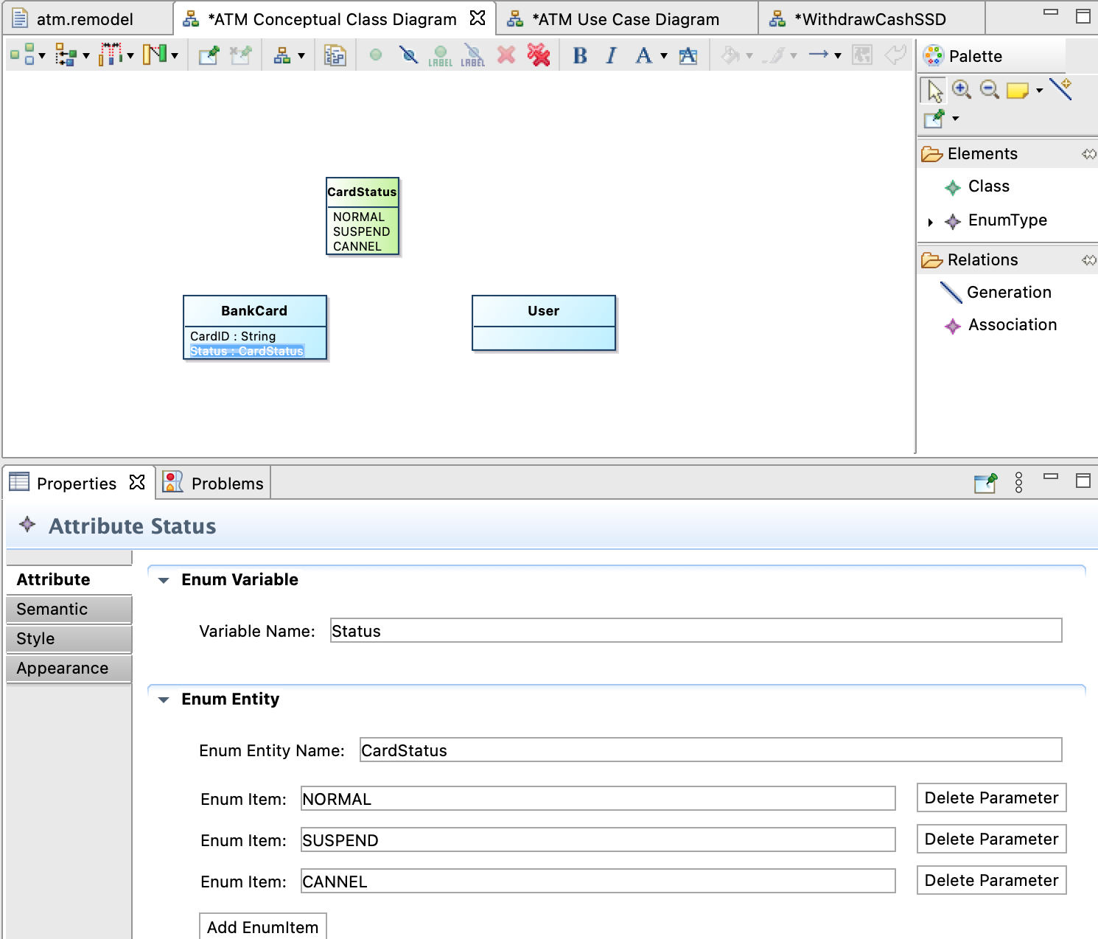Click the Bold font style icon
Viewport: 1098px width, 939px height.
point(580,55)
